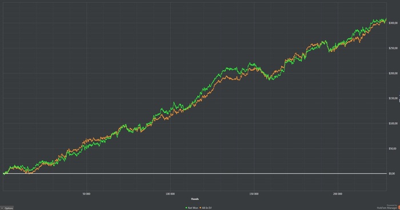Click the $300,00 y-axis label
The width and height of the screenshot is (400, 210).
click(393, 23)
